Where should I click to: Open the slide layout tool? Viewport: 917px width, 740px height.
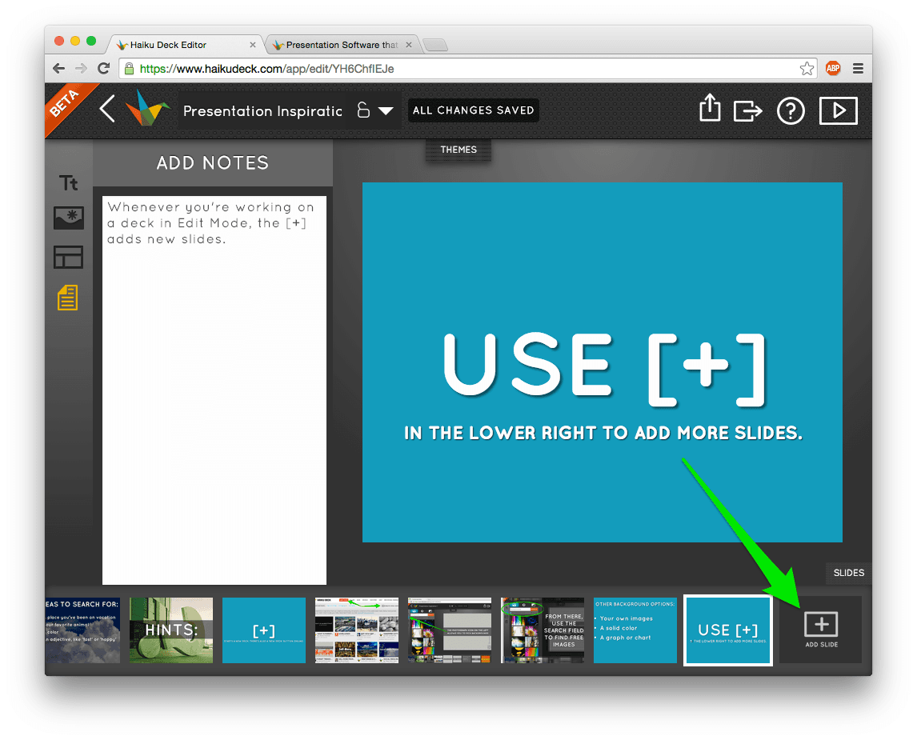69,257
